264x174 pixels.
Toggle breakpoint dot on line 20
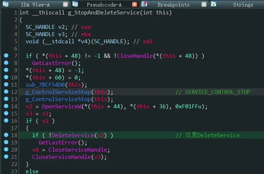tap(6, 149)
